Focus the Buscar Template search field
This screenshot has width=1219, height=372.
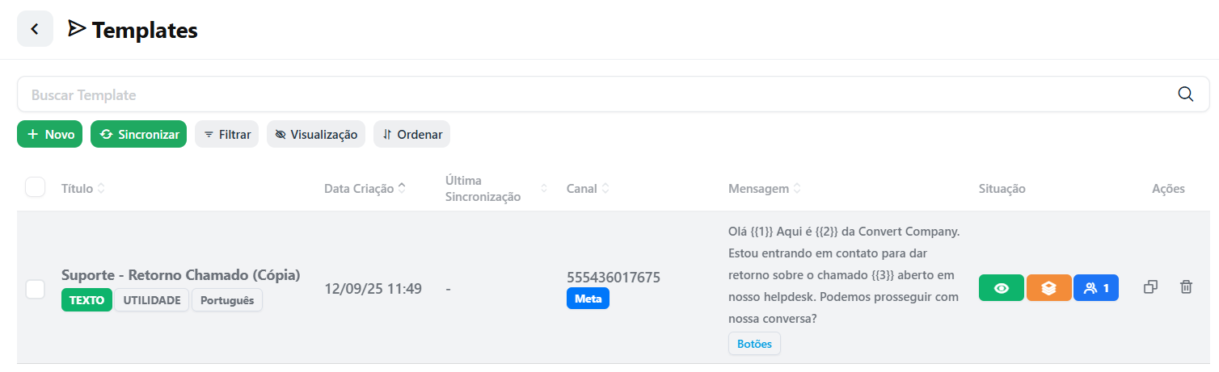click(x=598, y=94)
